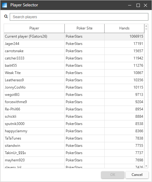Image resolution: width=152 pixels, height=182 pixels.
Task: Sort by Player column header
Action: 34,28
